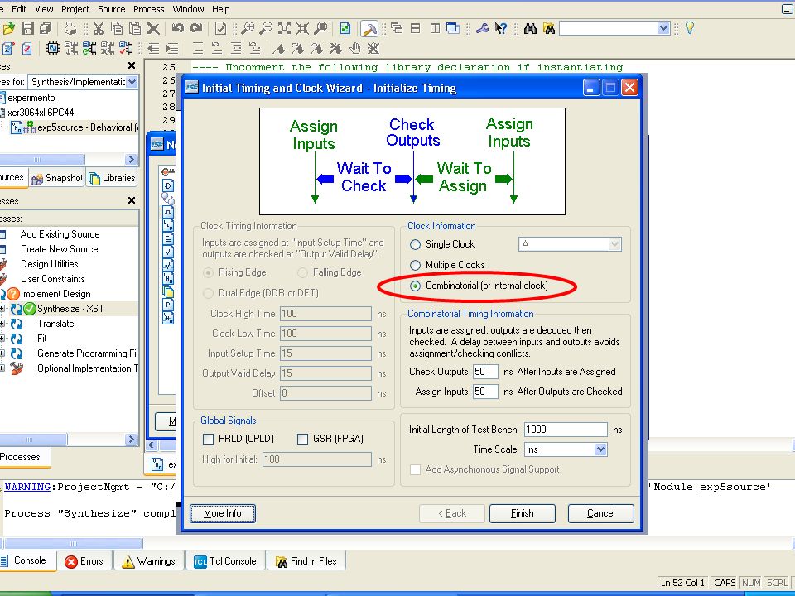Click the Cancel button in the wizard

(x=601, y=513)
